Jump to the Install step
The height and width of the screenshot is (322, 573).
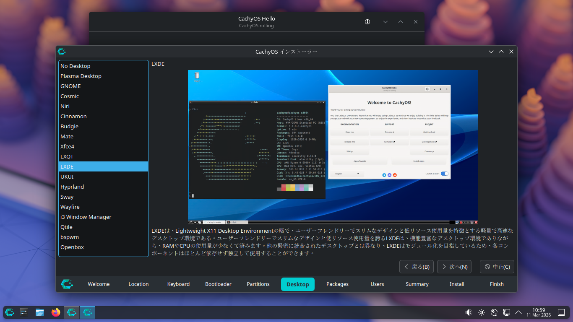point(457,284)
